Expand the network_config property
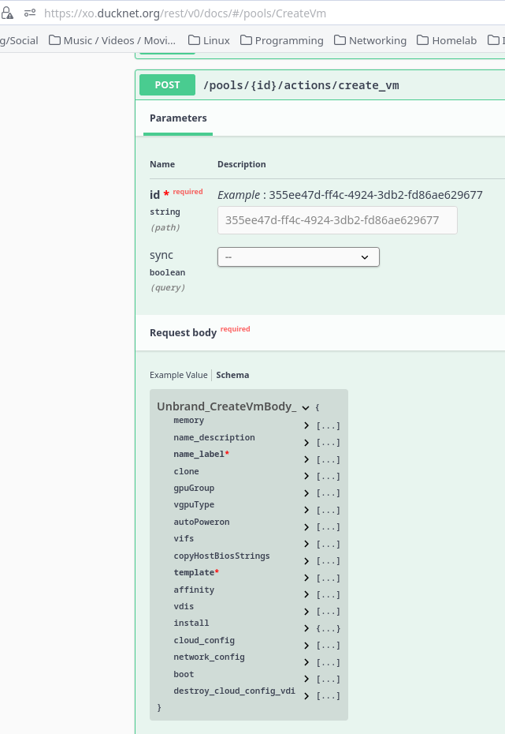This screenshot has height=734, width=505. 306,662
